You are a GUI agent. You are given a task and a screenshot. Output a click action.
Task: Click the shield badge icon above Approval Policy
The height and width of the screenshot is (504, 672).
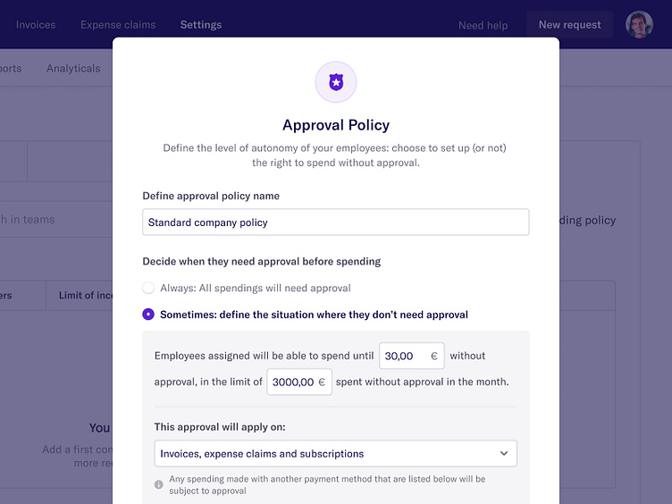click(336, 82)
